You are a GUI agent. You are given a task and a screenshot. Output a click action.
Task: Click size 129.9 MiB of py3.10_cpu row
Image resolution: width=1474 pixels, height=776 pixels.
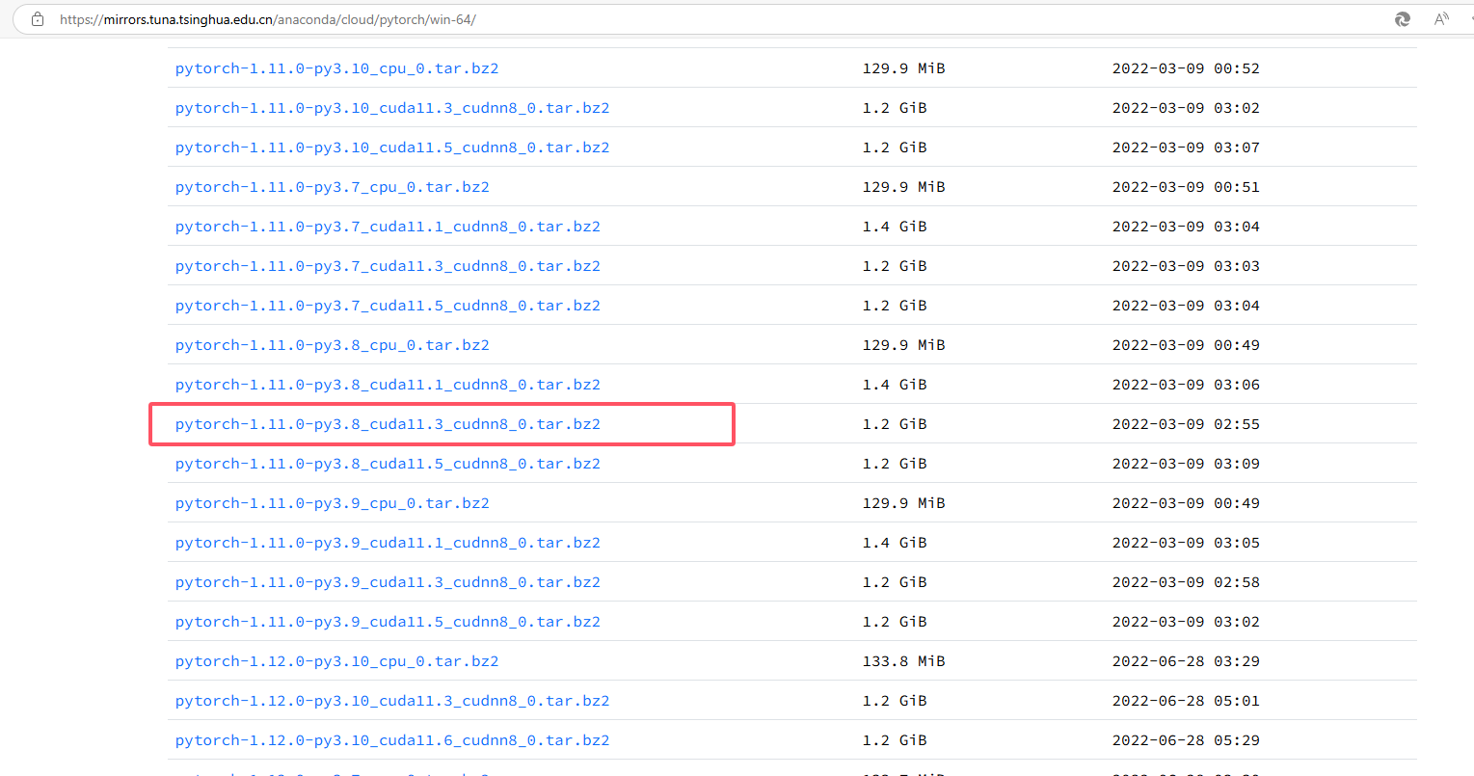click(x=903, y=68)
